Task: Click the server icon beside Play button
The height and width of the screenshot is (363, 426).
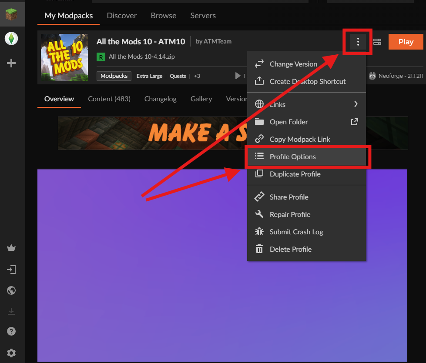Action: 377,42
